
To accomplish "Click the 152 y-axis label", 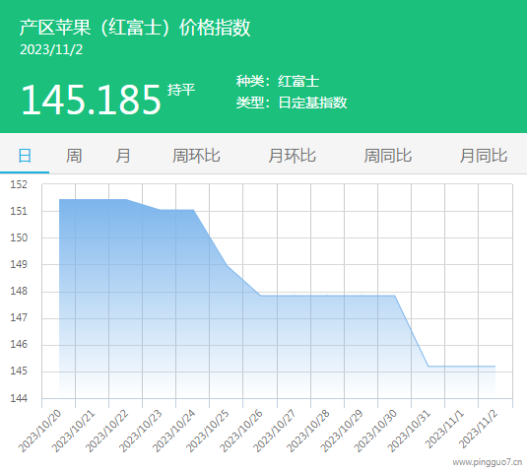I will pyautogui.click(x=19, y=184).
